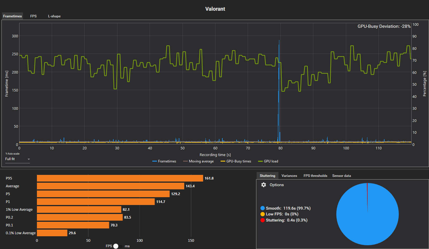Click the P1 bar showing 114.7

(x=96, y=202)
